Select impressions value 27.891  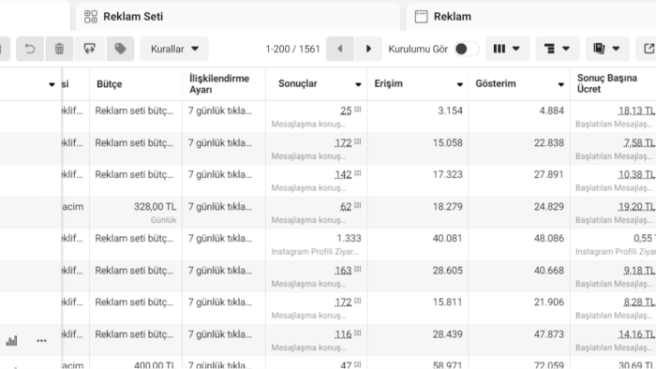[549, 175]
